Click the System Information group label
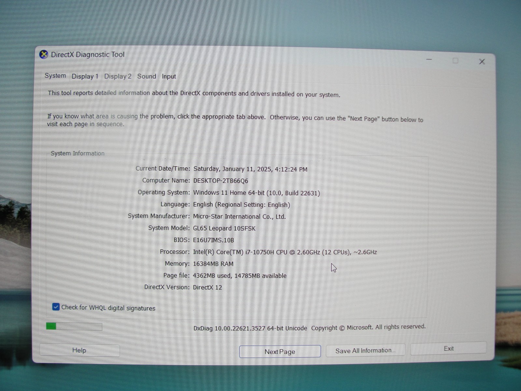Screen dimensions: 521x391 coord(77,153)
